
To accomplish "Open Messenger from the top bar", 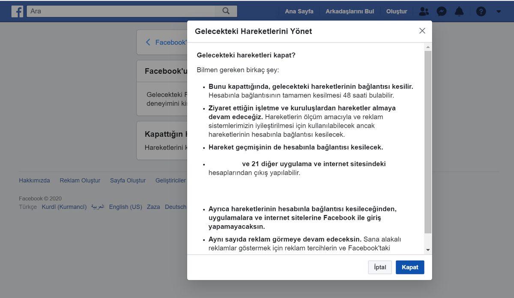I will pos(441,11).
